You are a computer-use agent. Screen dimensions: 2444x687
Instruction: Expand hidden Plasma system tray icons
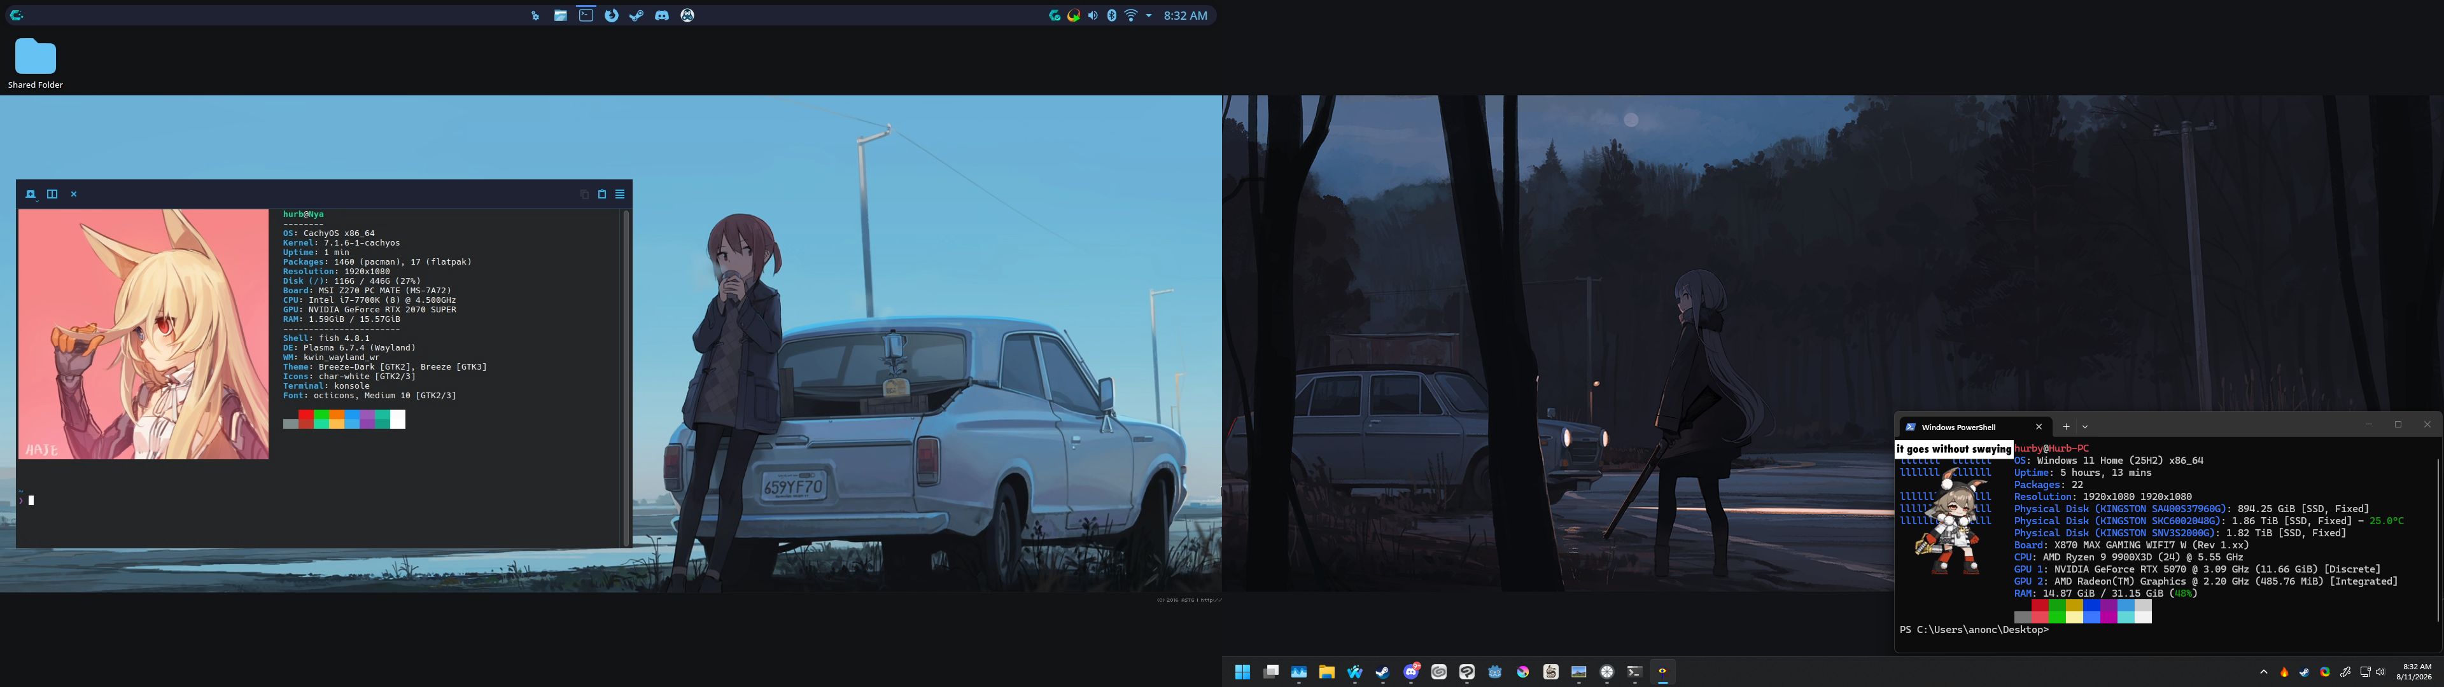point(1149,15)
